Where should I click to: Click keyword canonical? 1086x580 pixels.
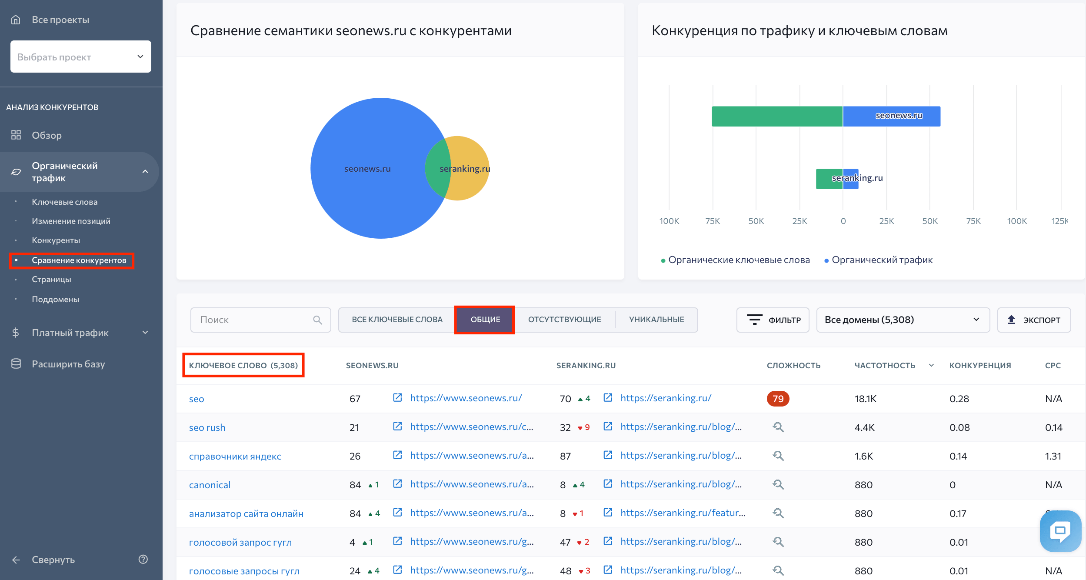210,485
